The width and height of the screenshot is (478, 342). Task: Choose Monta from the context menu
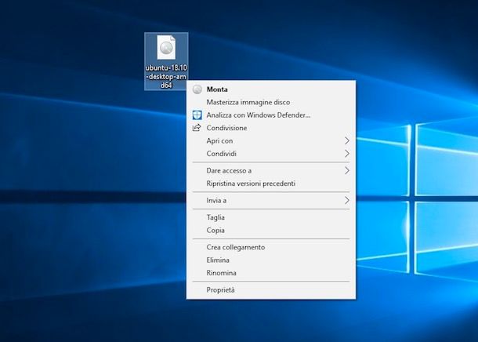coord(270,89)
